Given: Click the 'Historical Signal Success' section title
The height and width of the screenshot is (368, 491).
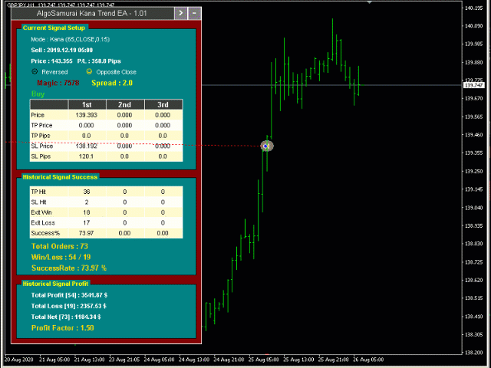Looking at the screenshot, I should (x=60, y=177).
